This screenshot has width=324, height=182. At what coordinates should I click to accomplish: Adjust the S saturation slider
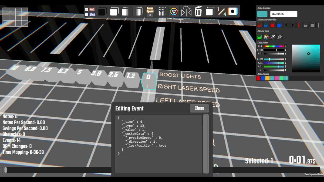tap(274, 50)
